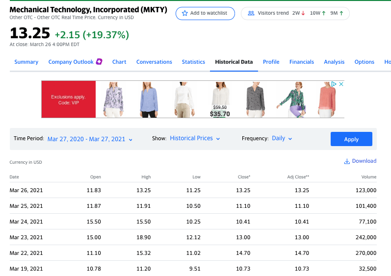
Task: Click the large 13.25 stock price
Action: pos(30,33)
